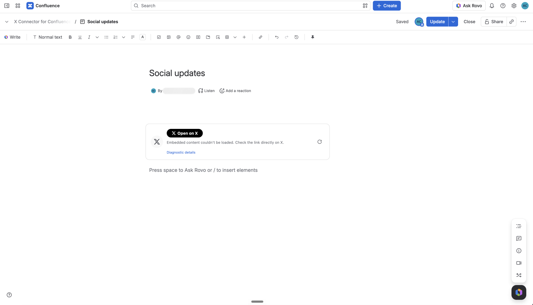Insert a numbered list
This screenshot has height=305, width=533.
tap(115, 37)
